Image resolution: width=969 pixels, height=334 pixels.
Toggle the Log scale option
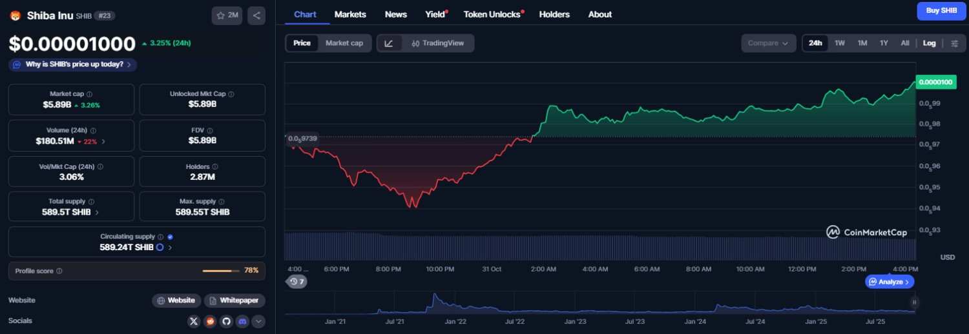pos(929,43)
